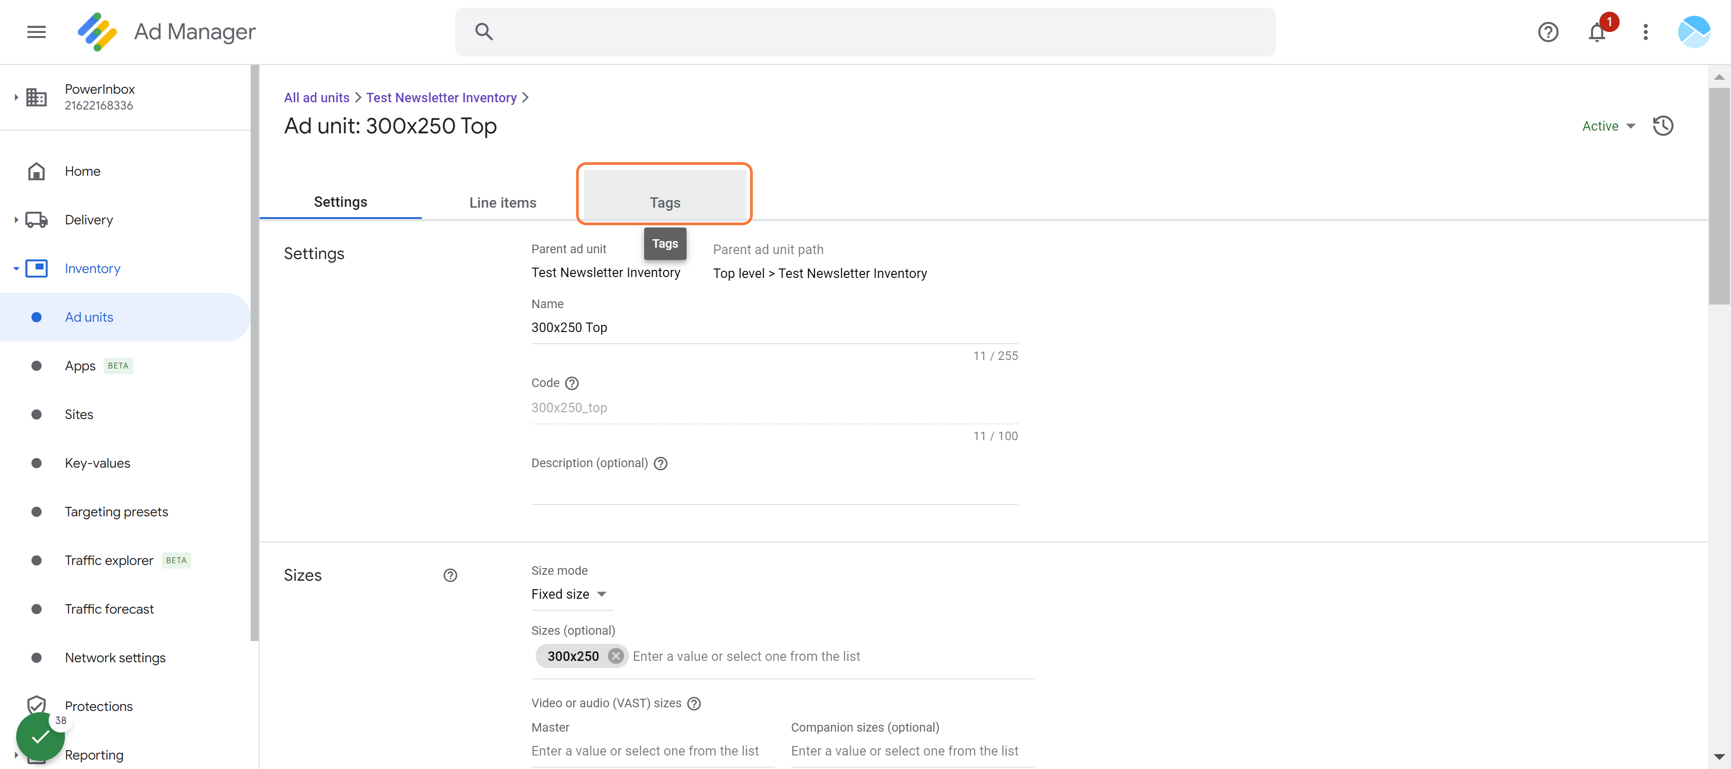Open Ad units in sidebar
Screen dimensions: 1731x769
(125, 317)
